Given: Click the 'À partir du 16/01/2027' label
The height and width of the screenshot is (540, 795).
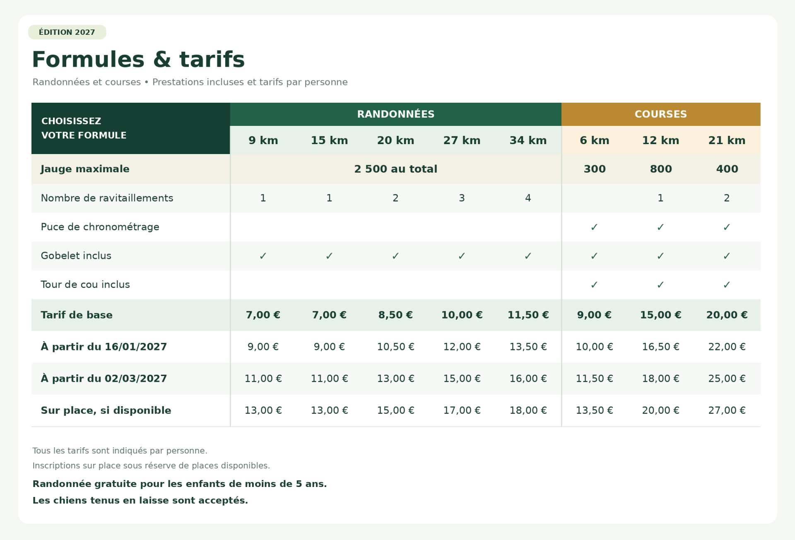Looking at the screenshot, I should 104,347.
